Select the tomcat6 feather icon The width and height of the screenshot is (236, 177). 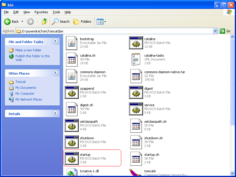135,172
